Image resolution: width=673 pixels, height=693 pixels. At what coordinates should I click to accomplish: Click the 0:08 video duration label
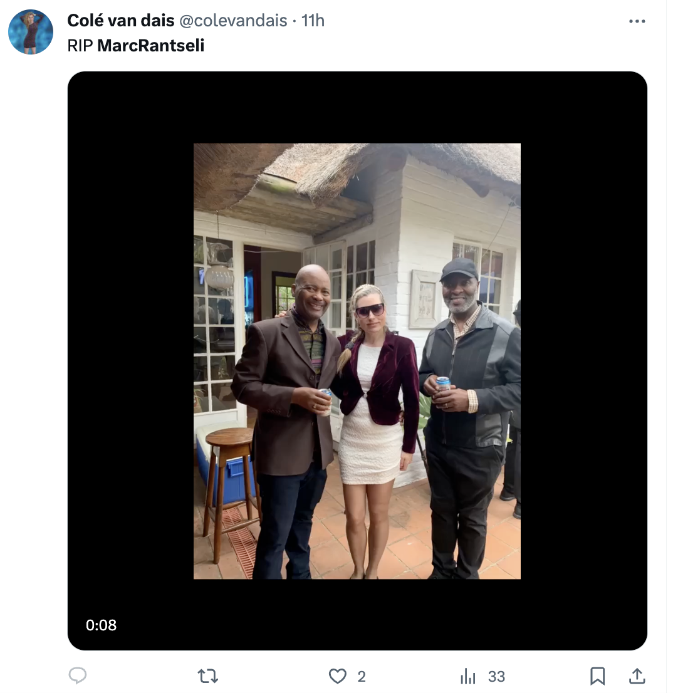(x=101, y=625)
